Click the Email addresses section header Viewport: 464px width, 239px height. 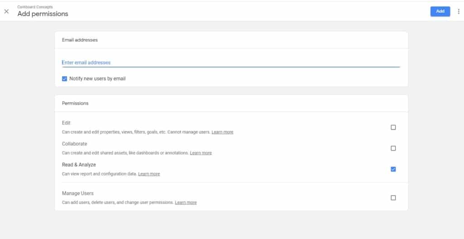[80, 40]
